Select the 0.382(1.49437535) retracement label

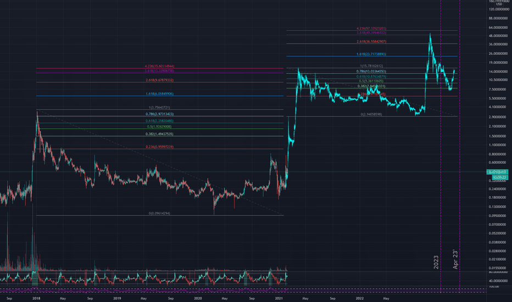click(x=159, y=134)
